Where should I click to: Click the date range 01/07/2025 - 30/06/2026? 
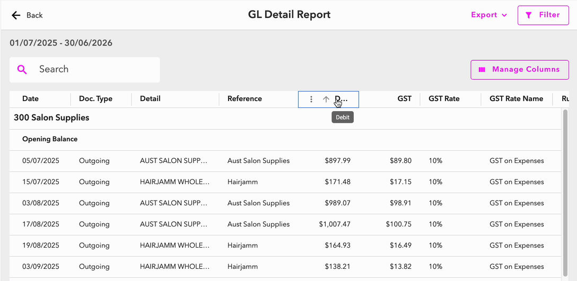point(61,43)
